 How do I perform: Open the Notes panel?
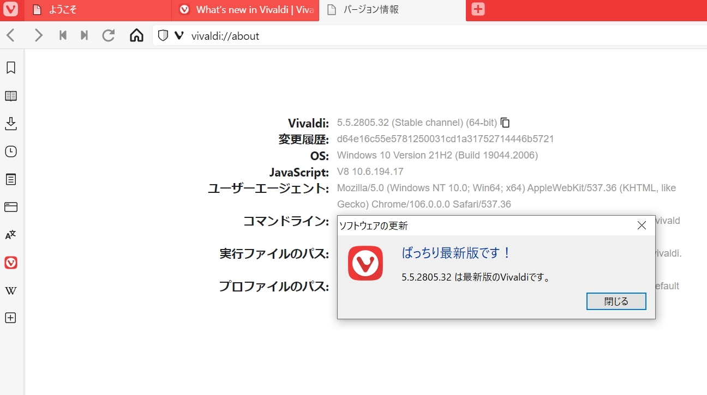11,179
